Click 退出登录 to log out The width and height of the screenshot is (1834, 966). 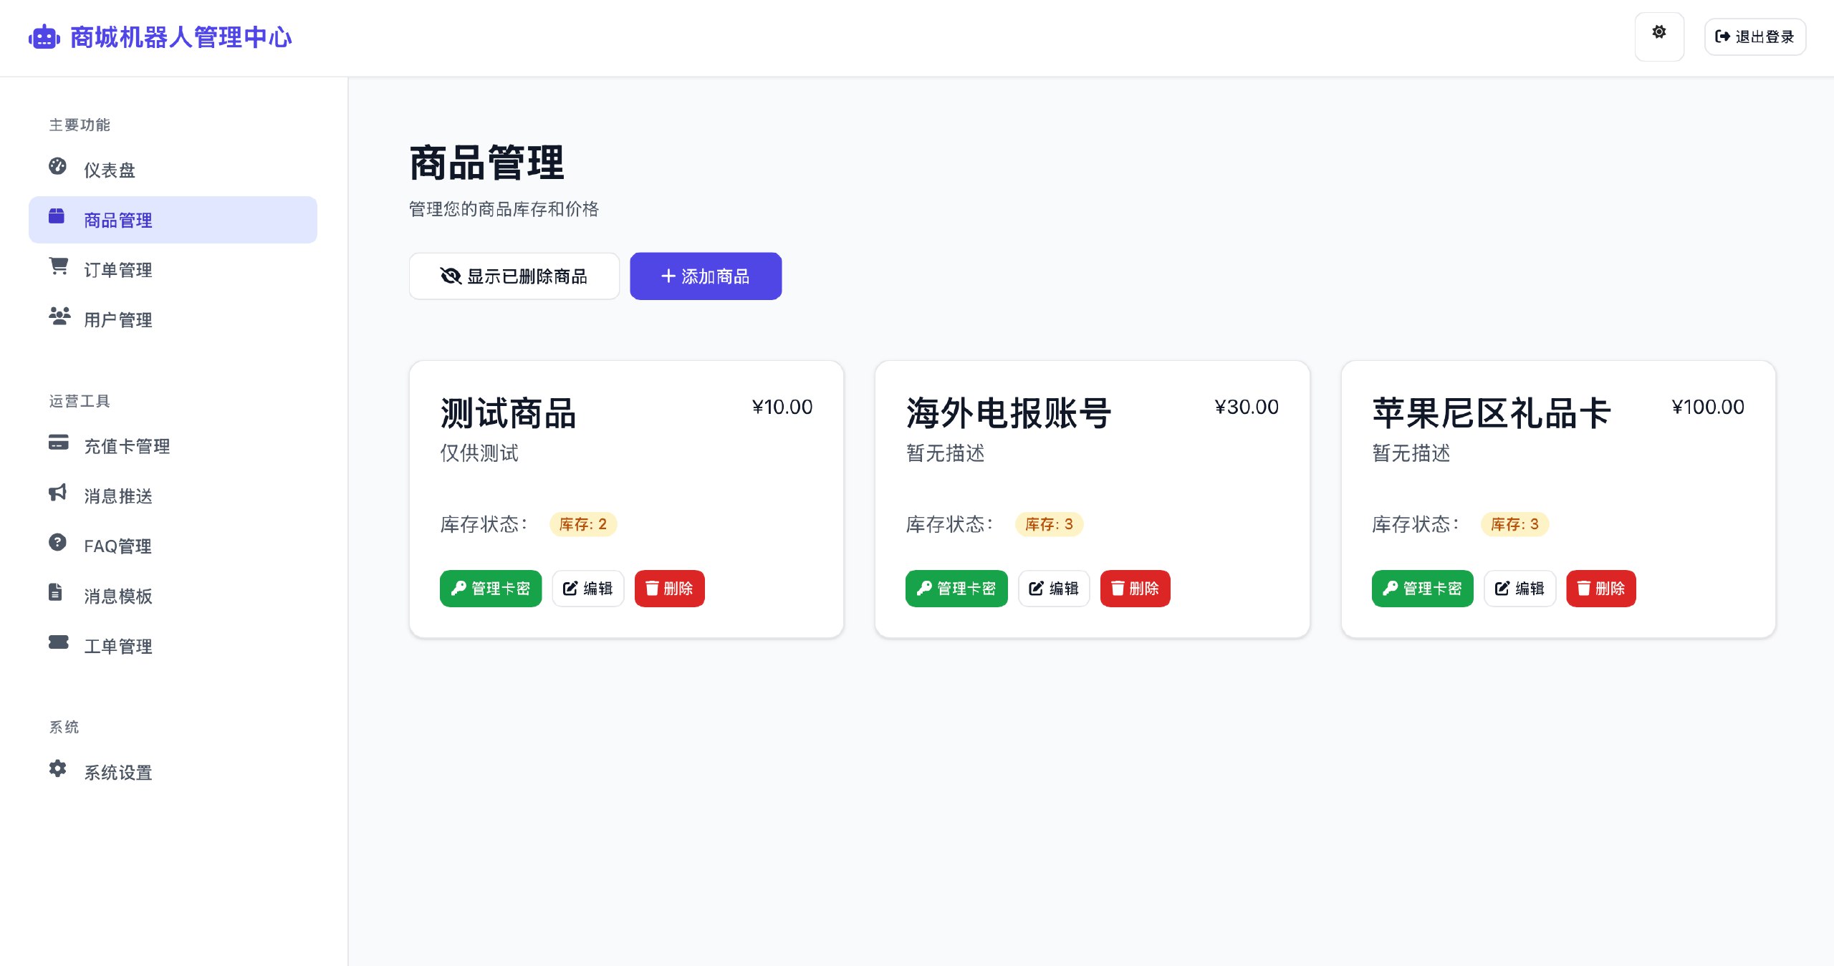click(x=1754, y=37)
